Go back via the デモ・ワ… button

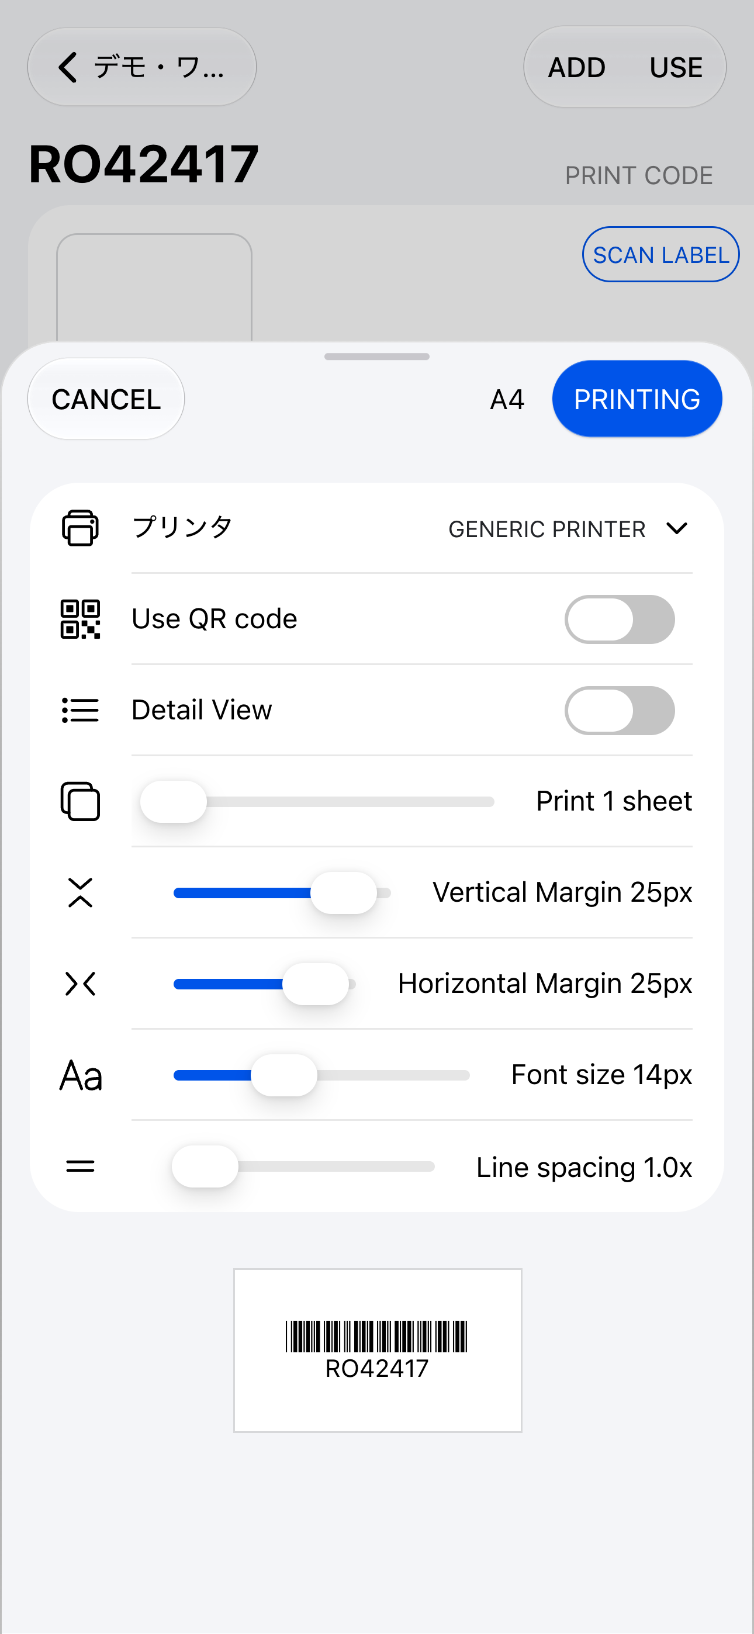(x=142, y=67)
